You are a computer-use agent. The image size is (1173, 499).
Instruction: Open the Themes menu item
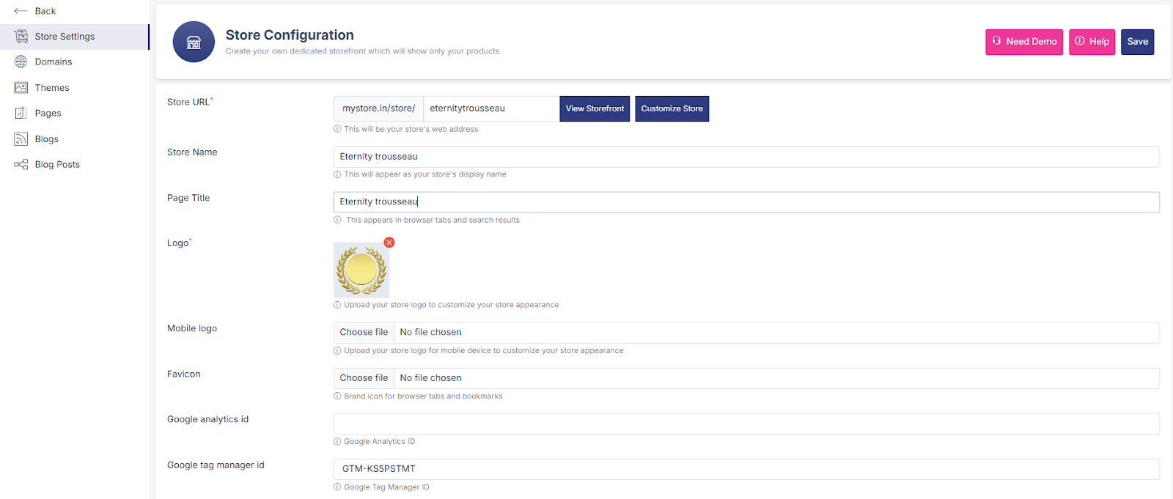tap(52, 88)
